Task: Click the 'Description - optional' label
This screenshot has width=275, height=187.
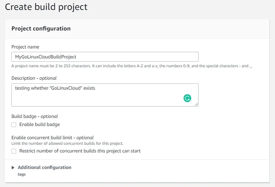Action: [x=34, y=78]
